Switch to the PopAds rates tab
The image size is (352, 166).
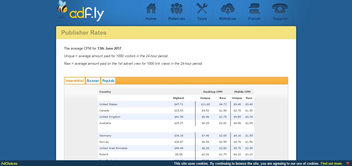[x=108, y=81]
